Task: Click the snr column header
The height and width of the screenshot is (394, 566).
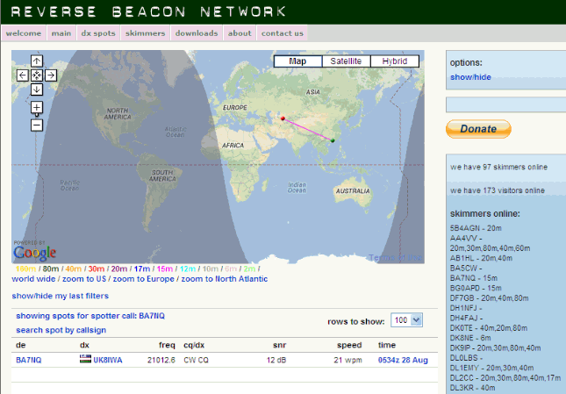Action: point(280,345)
